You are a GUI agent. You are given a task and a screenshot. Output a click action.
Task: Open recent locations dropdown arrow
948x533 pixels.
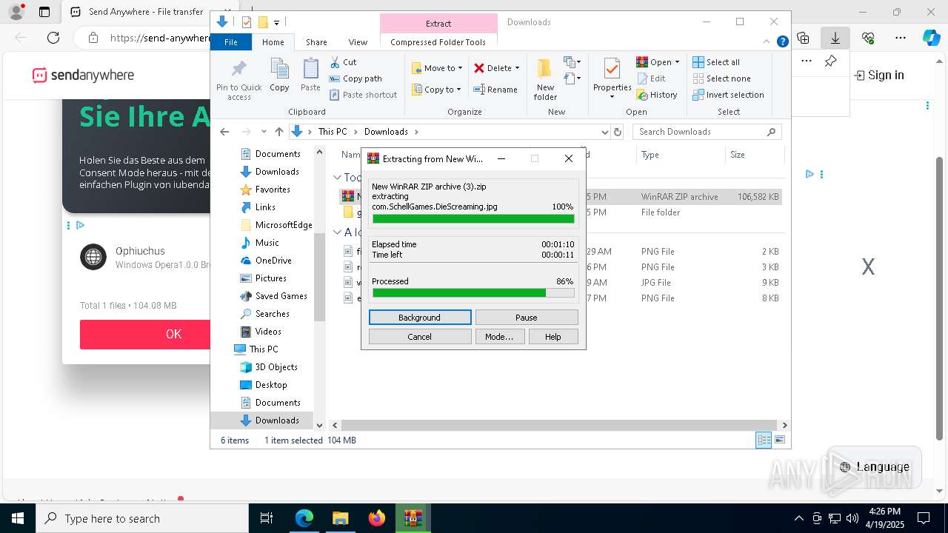point(264,132)
